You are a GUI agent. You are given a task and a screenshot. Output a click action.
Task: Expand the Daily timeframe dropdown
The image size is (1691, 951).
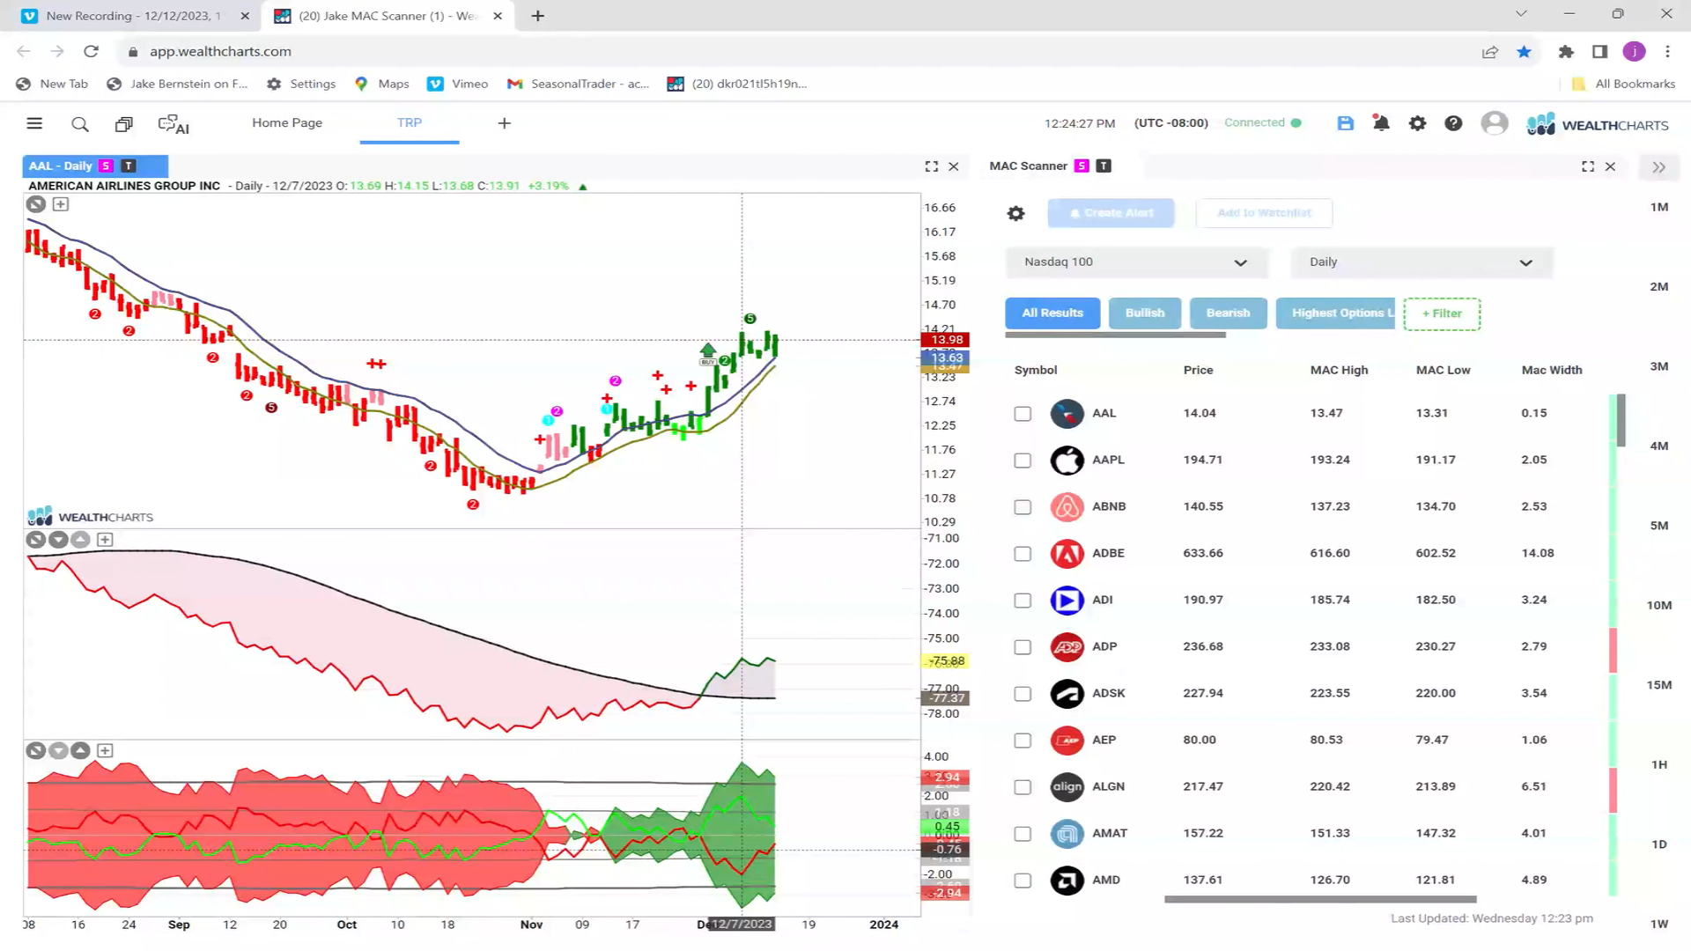[x=1421, y=262]
